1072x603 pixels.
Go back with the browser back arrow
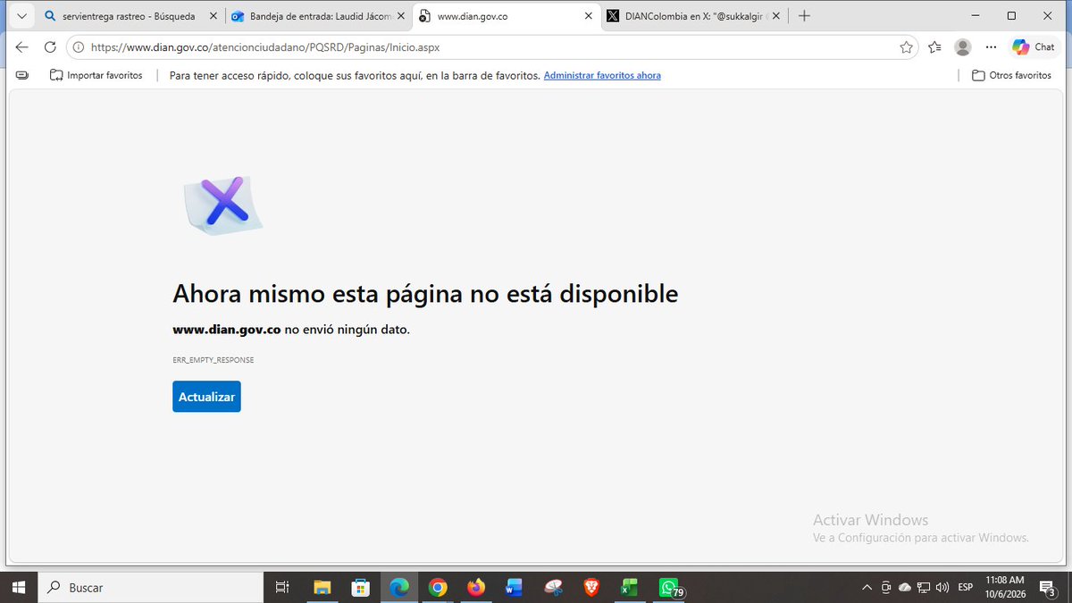21,47
